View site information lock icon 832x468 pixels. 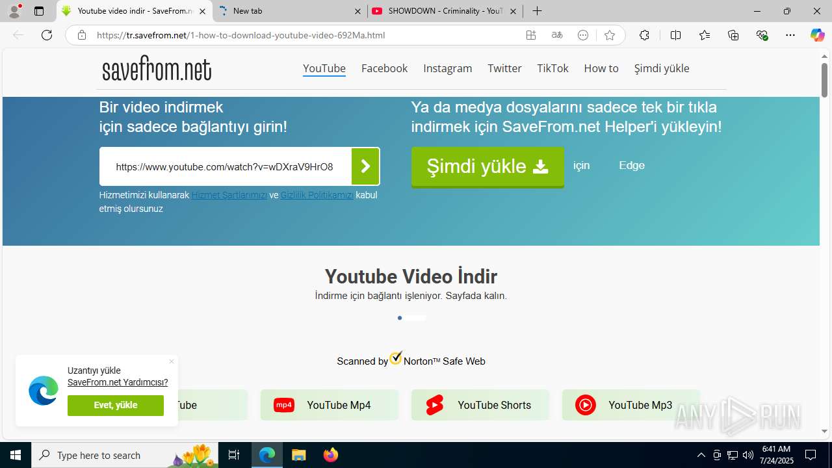tap(82, 35)
